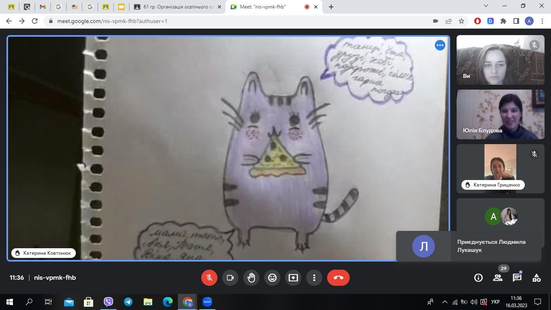Unmute the microphone in Meet controls
551x310 pixels.
[209, 278]
